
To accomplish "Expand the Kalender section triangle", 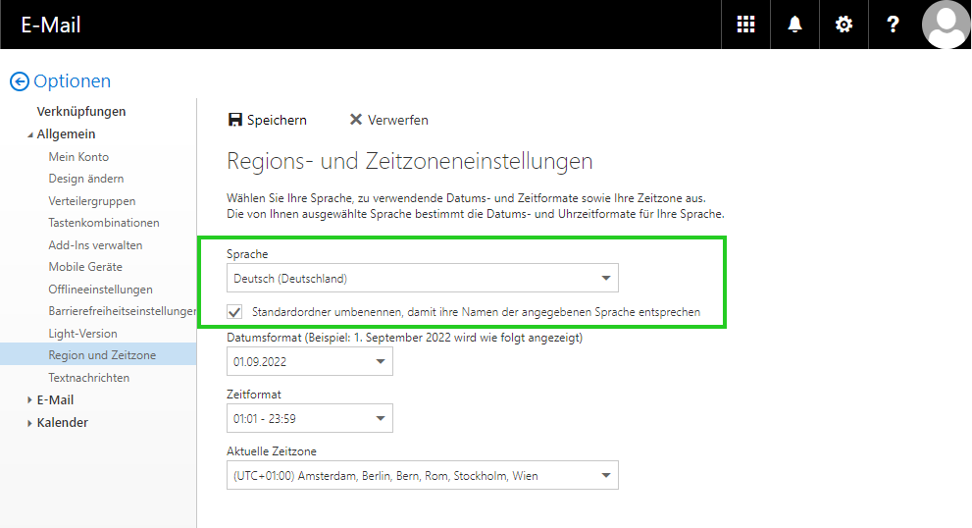I will click(x=29, y=423).
